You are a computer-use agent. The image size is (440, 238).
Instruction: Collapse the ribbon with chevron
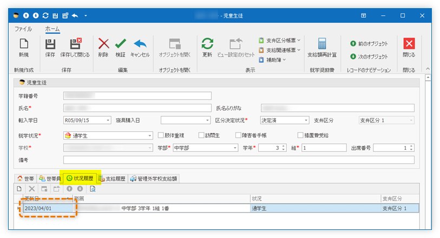(428, 69)
